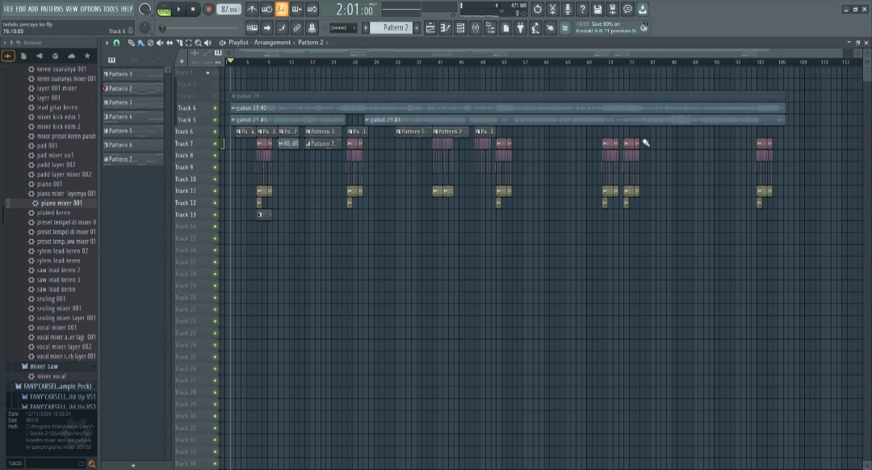
Task: Click Arrangement in the Playlist breadcrumb
Action: pyautogui.click(x=273, y=42)
